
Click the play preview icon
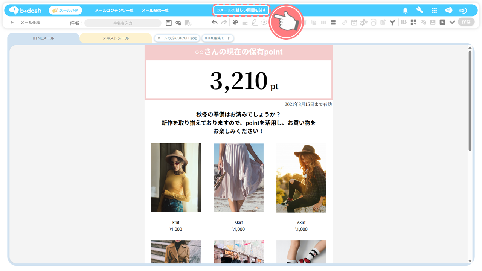(442, 22)
